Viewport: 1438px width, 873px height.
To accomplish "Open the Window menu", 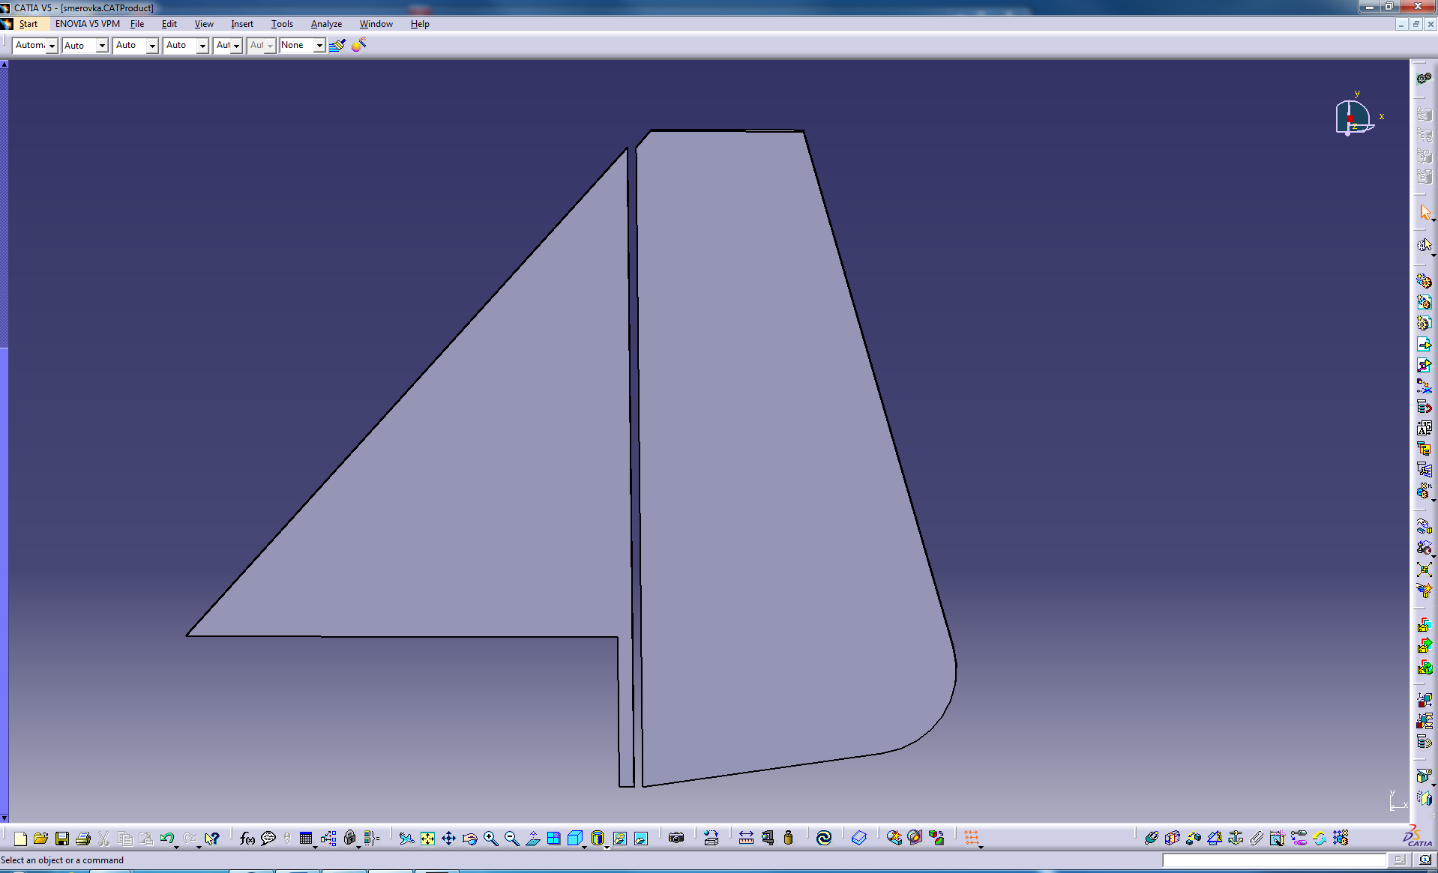I will pos(376,24).
